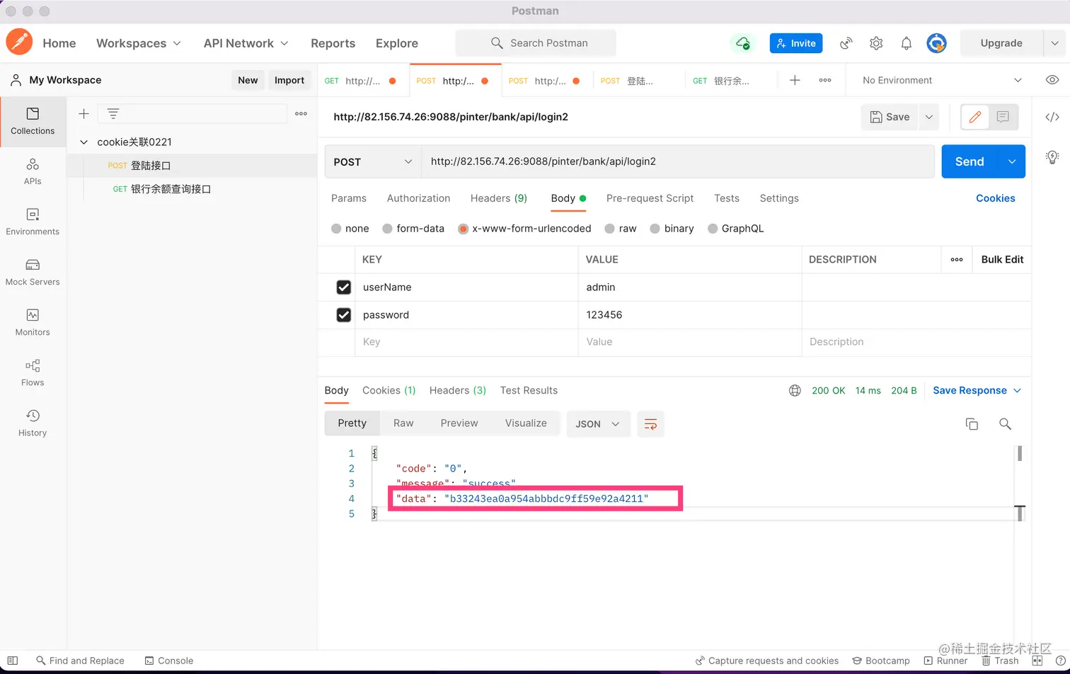Select the none body type
The width and height of the screenshot is (1070, 674).
coord(336,229)
